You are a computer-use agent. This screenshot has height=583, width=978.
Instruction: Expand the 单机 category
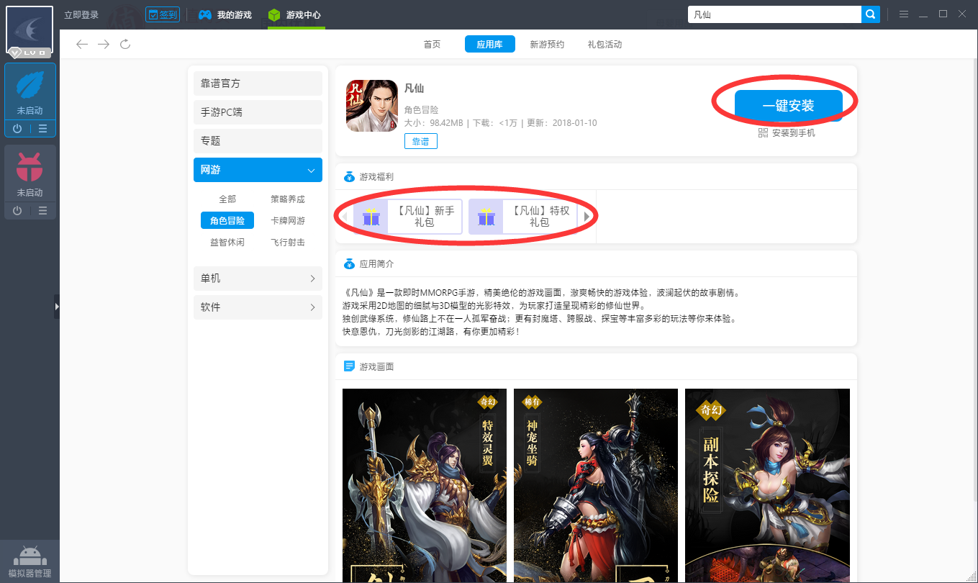pyautogui.click(x=258, y=279)
